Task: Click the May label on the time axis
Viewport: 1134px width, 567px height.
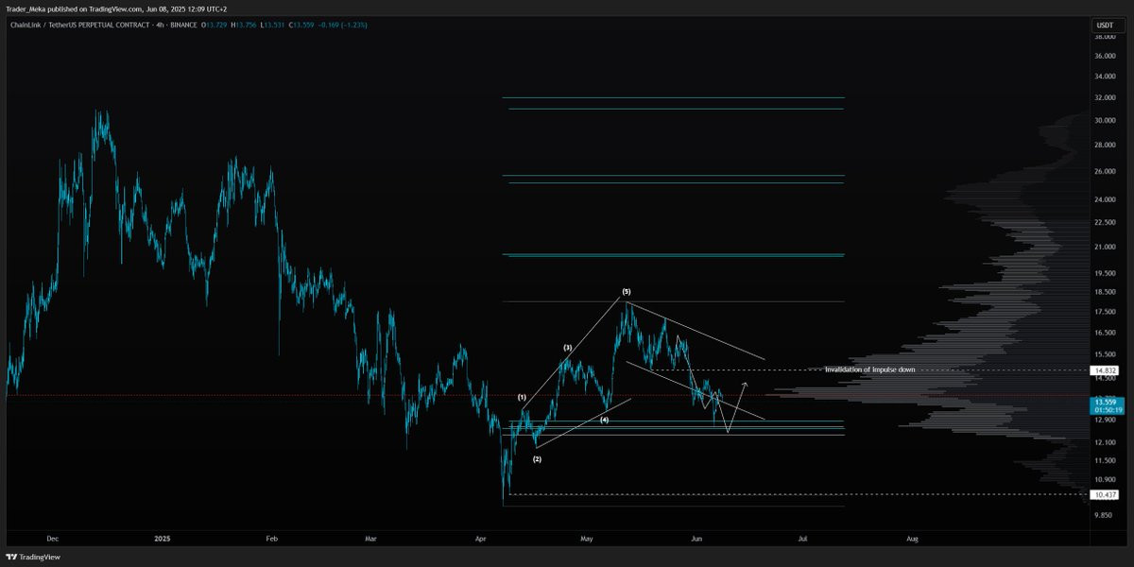Action: pos(587,539)
